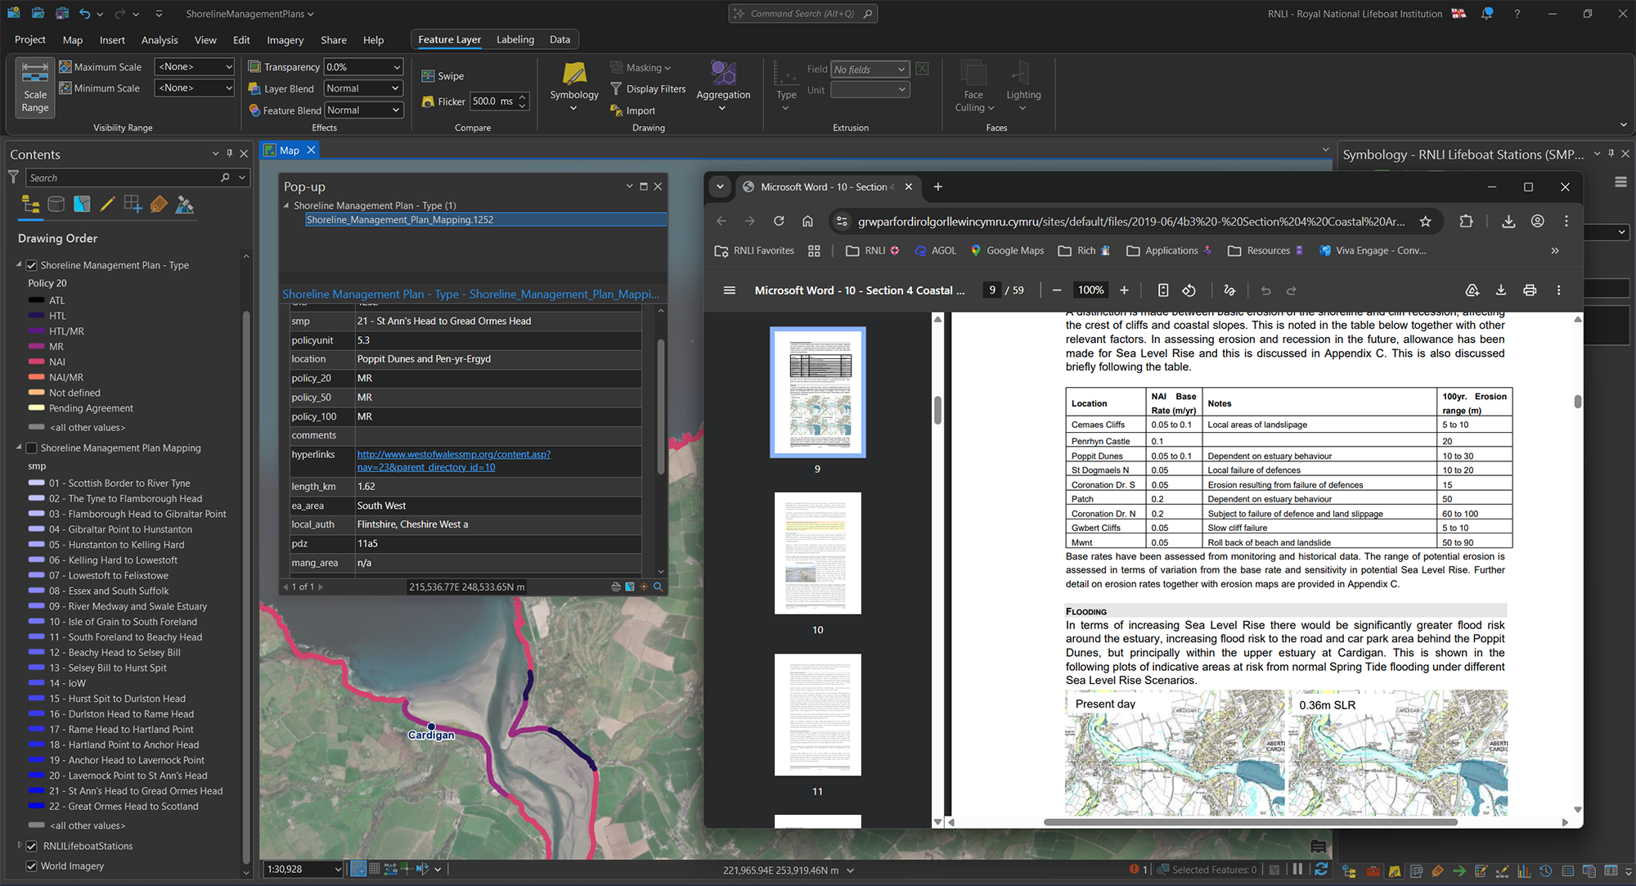Toggle World Imagery layer visibility

click(32, 866)
